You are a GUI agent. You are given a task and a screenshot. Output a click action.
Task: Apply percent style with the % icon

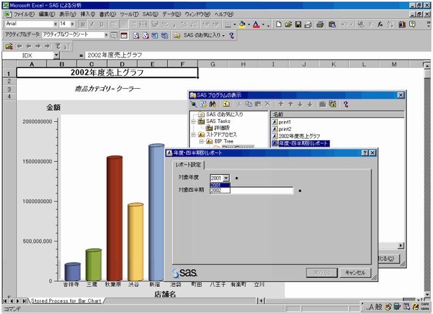165,24
